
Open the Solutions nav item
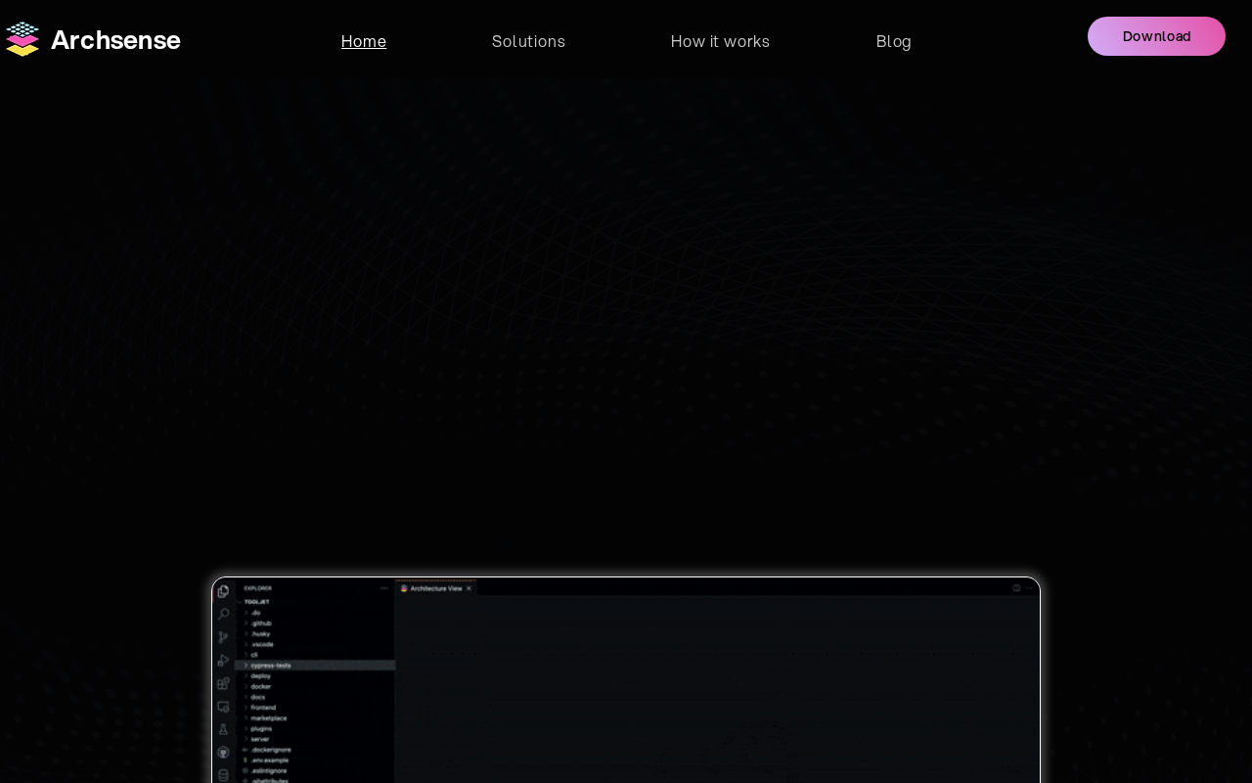(x=528, y=41)
